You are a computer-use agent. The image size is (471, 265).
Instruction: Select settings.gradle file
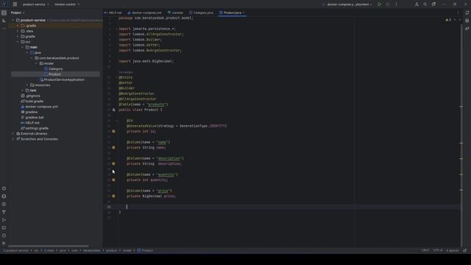(x=35, y=128)
